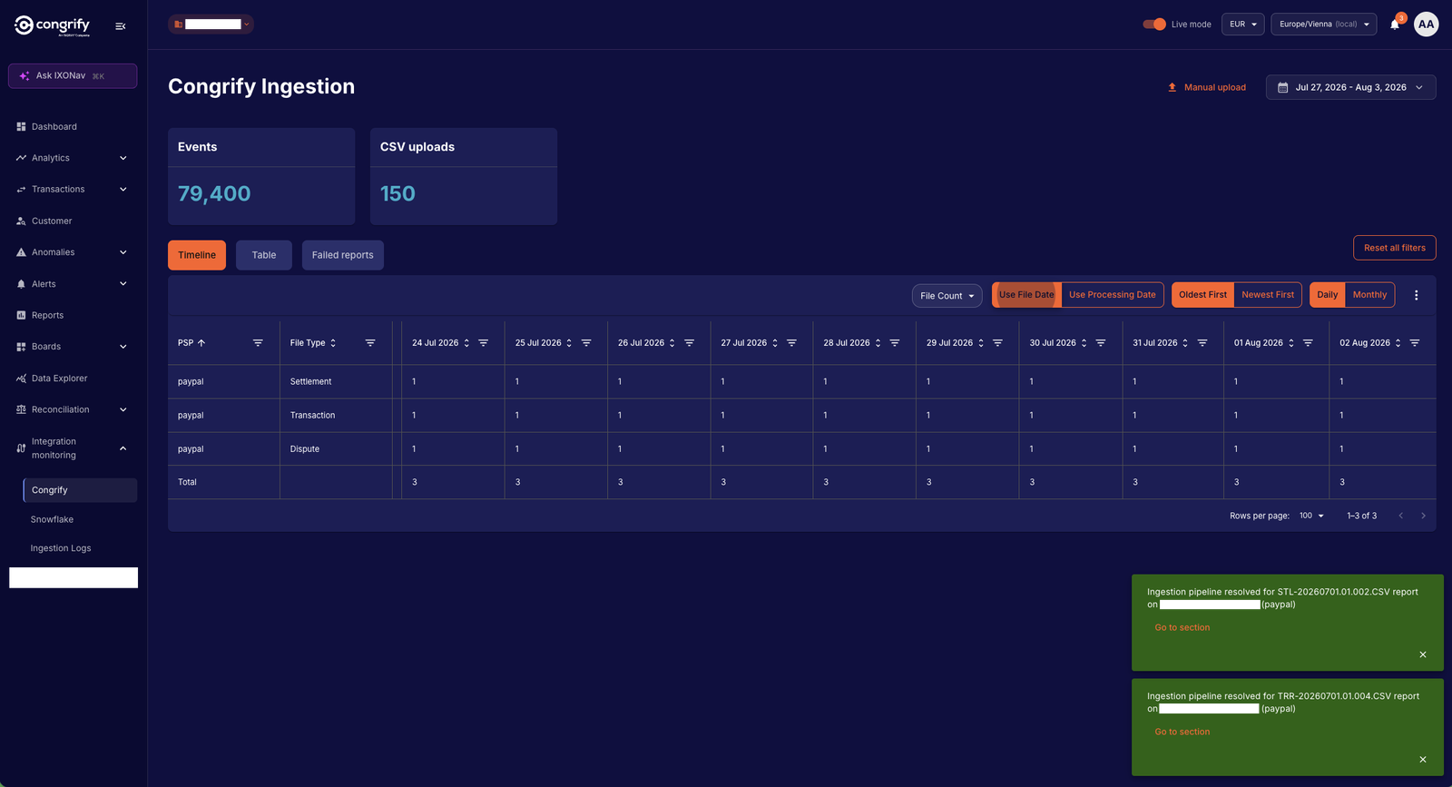Image resolution: width=1452 pixels, height=787 pixels.
Task: Click Manual upload
Action: click(1206, 87)
